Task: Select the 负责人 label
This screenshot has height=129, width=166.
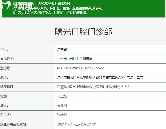Action: click(x=6, y=115)
